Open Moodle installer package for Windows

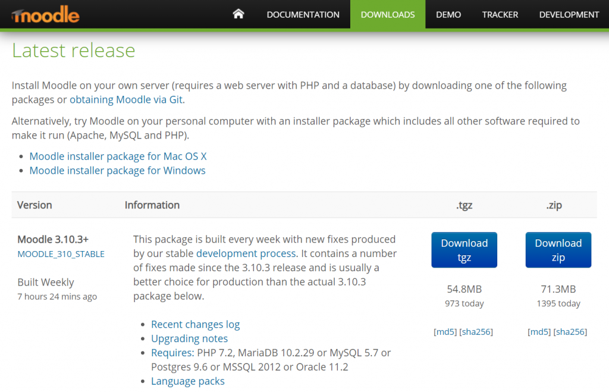pyautogui.click(x=117, y=170)
